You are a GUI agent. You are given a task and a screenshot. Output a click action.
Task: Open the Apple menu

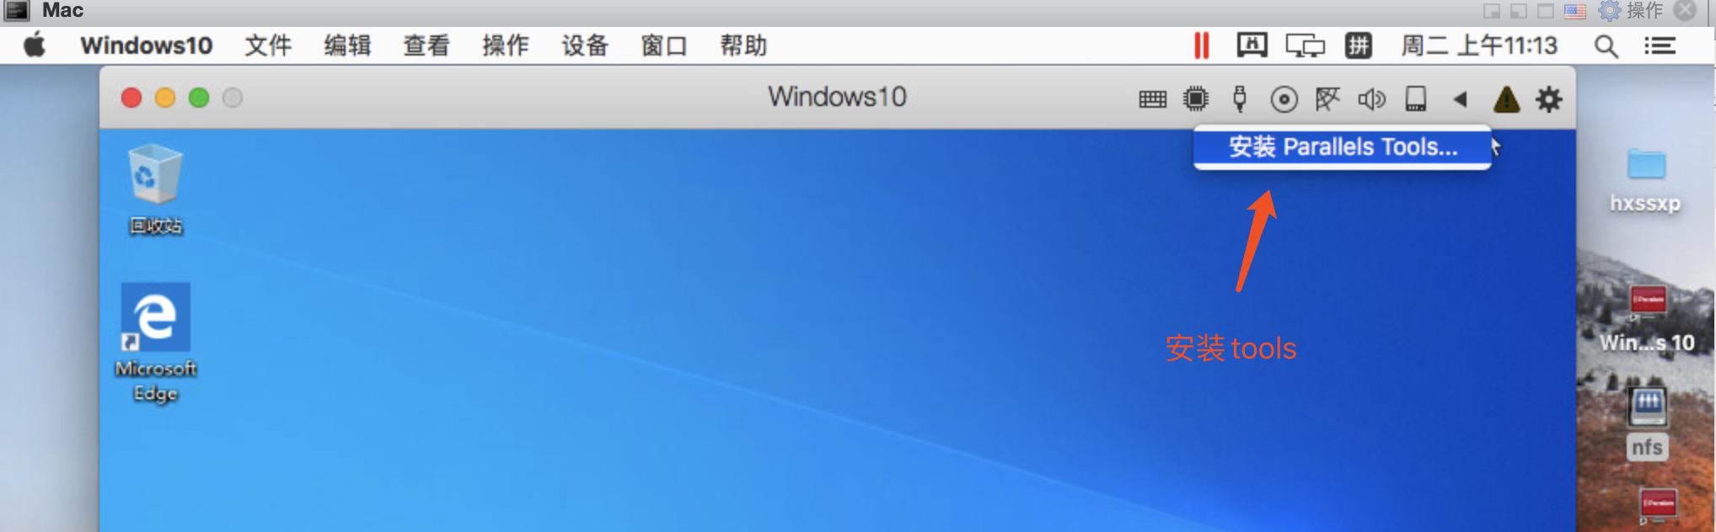(35, 45)
